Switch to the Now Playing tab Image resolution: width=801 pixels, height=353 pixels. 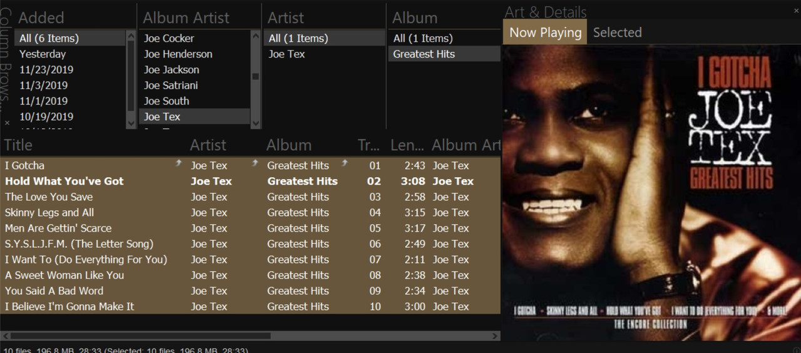point(545,33)
